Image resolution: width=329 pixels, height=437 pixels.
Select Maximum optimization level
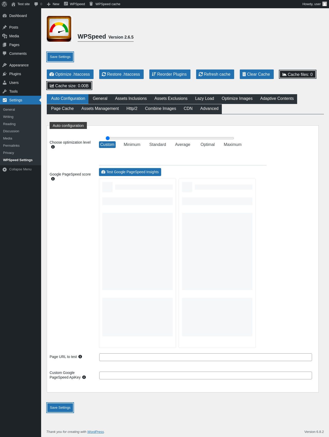click(233, 145)
